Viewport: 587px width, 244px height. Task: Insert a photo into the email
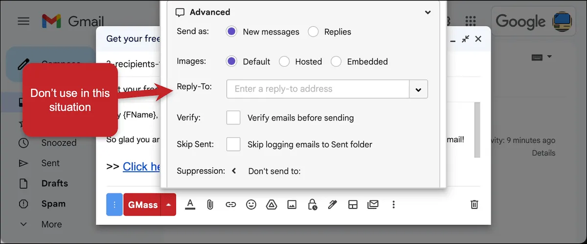pos(292,205)
